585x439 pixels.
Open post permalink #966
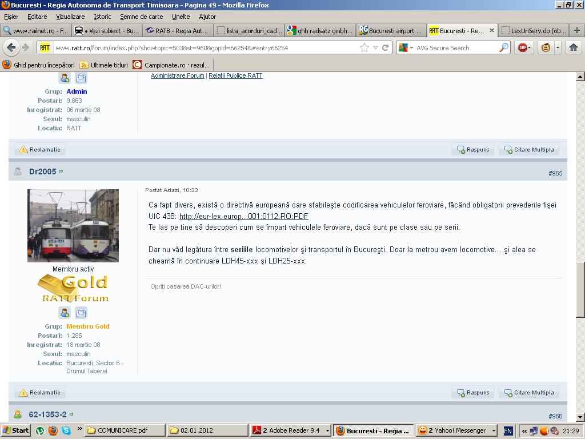tap(555, 416)
